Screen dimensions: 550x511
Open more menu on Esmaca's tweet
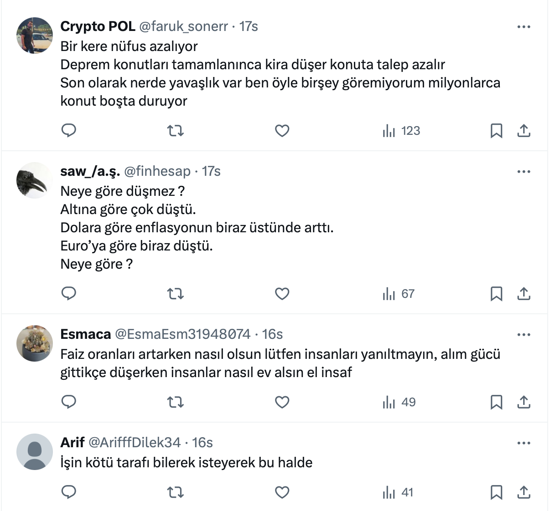[x=524, y=335]
